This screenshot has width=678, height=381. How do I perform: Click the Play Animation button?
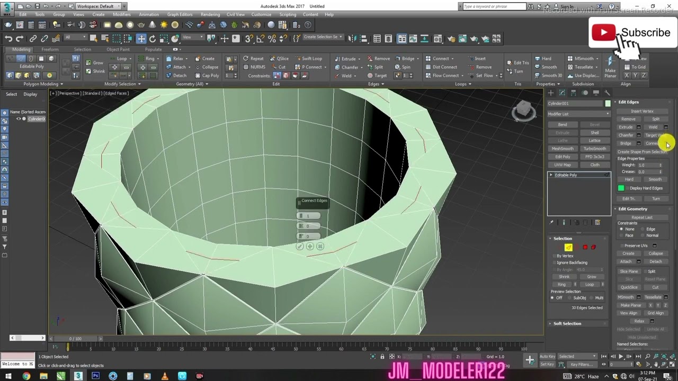pos(620,357)
